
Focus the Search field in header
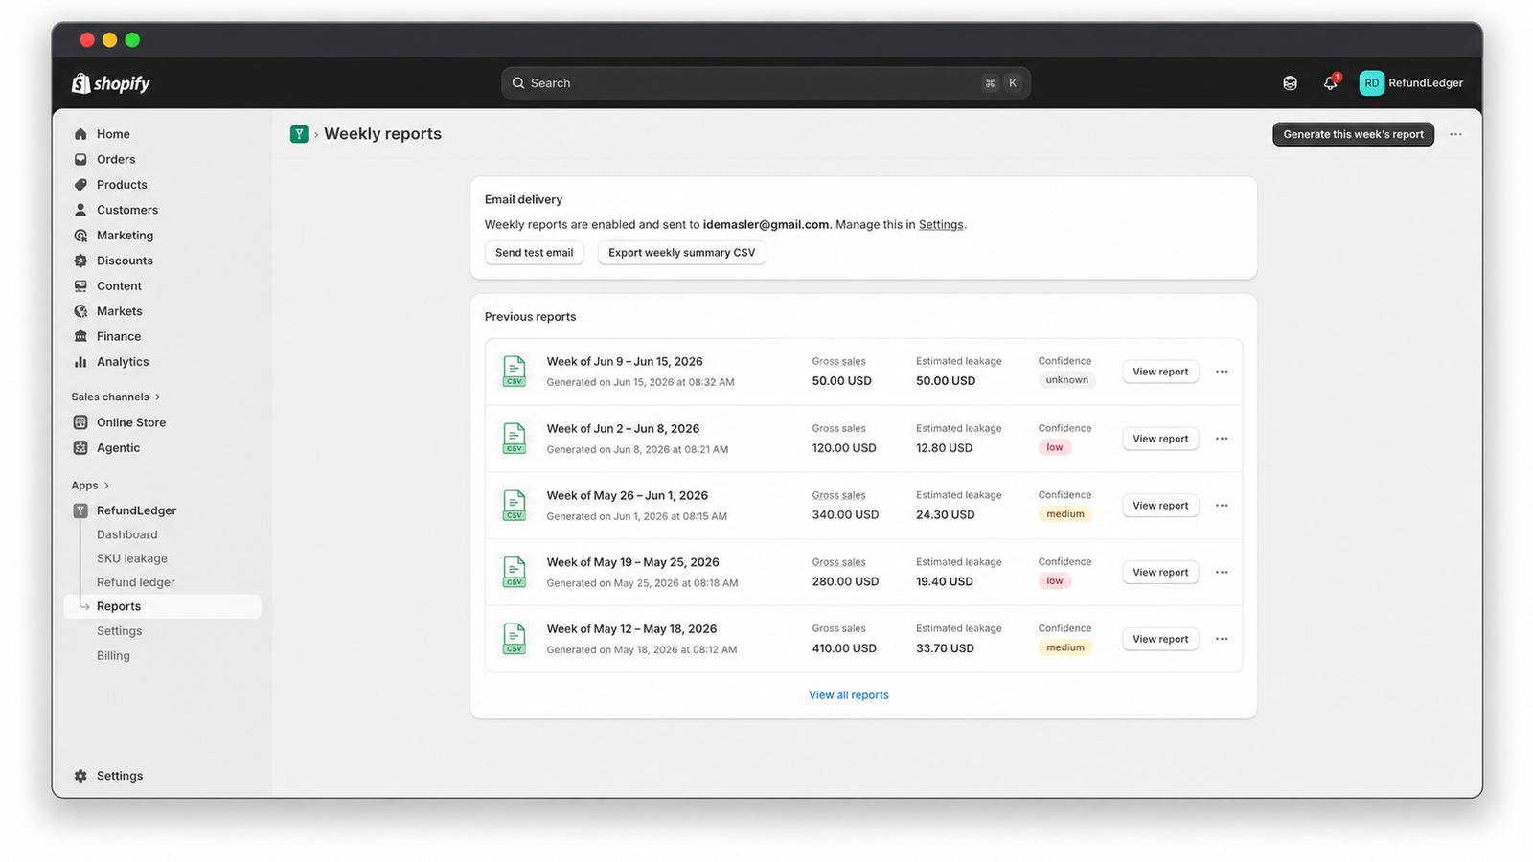pyautogui.click(x=766, y=83)
